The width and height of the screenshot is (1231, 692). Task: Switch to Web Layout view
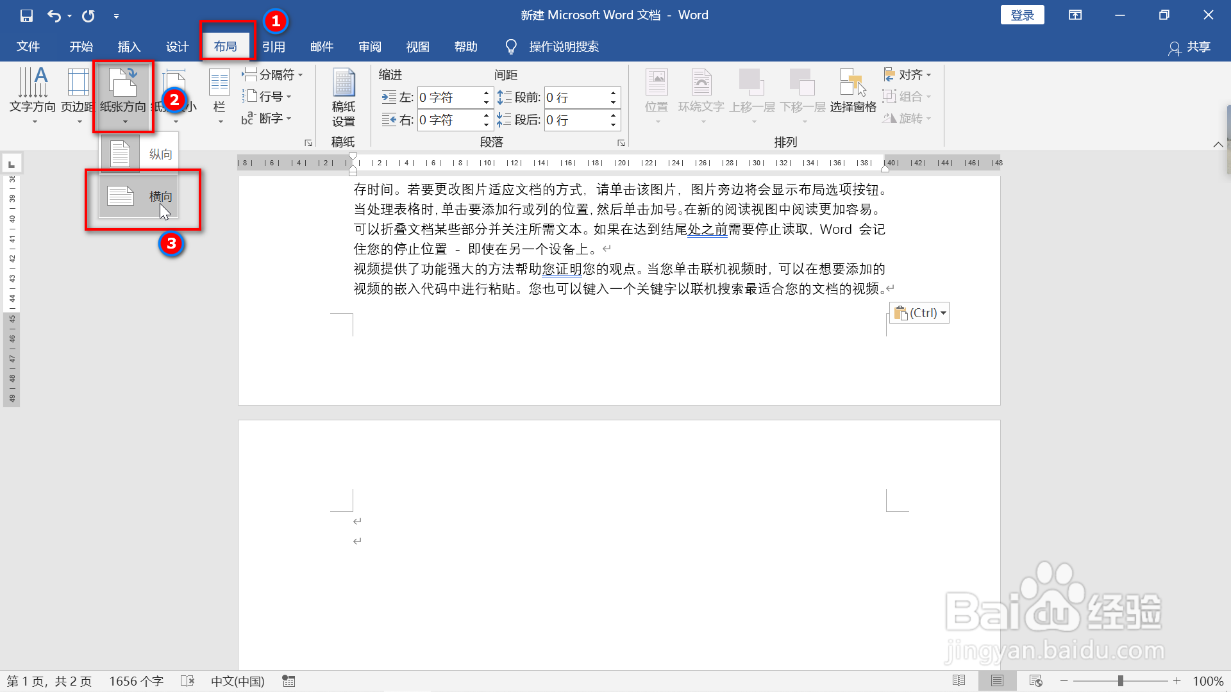pyautogui.click(x=1035, y=680)
